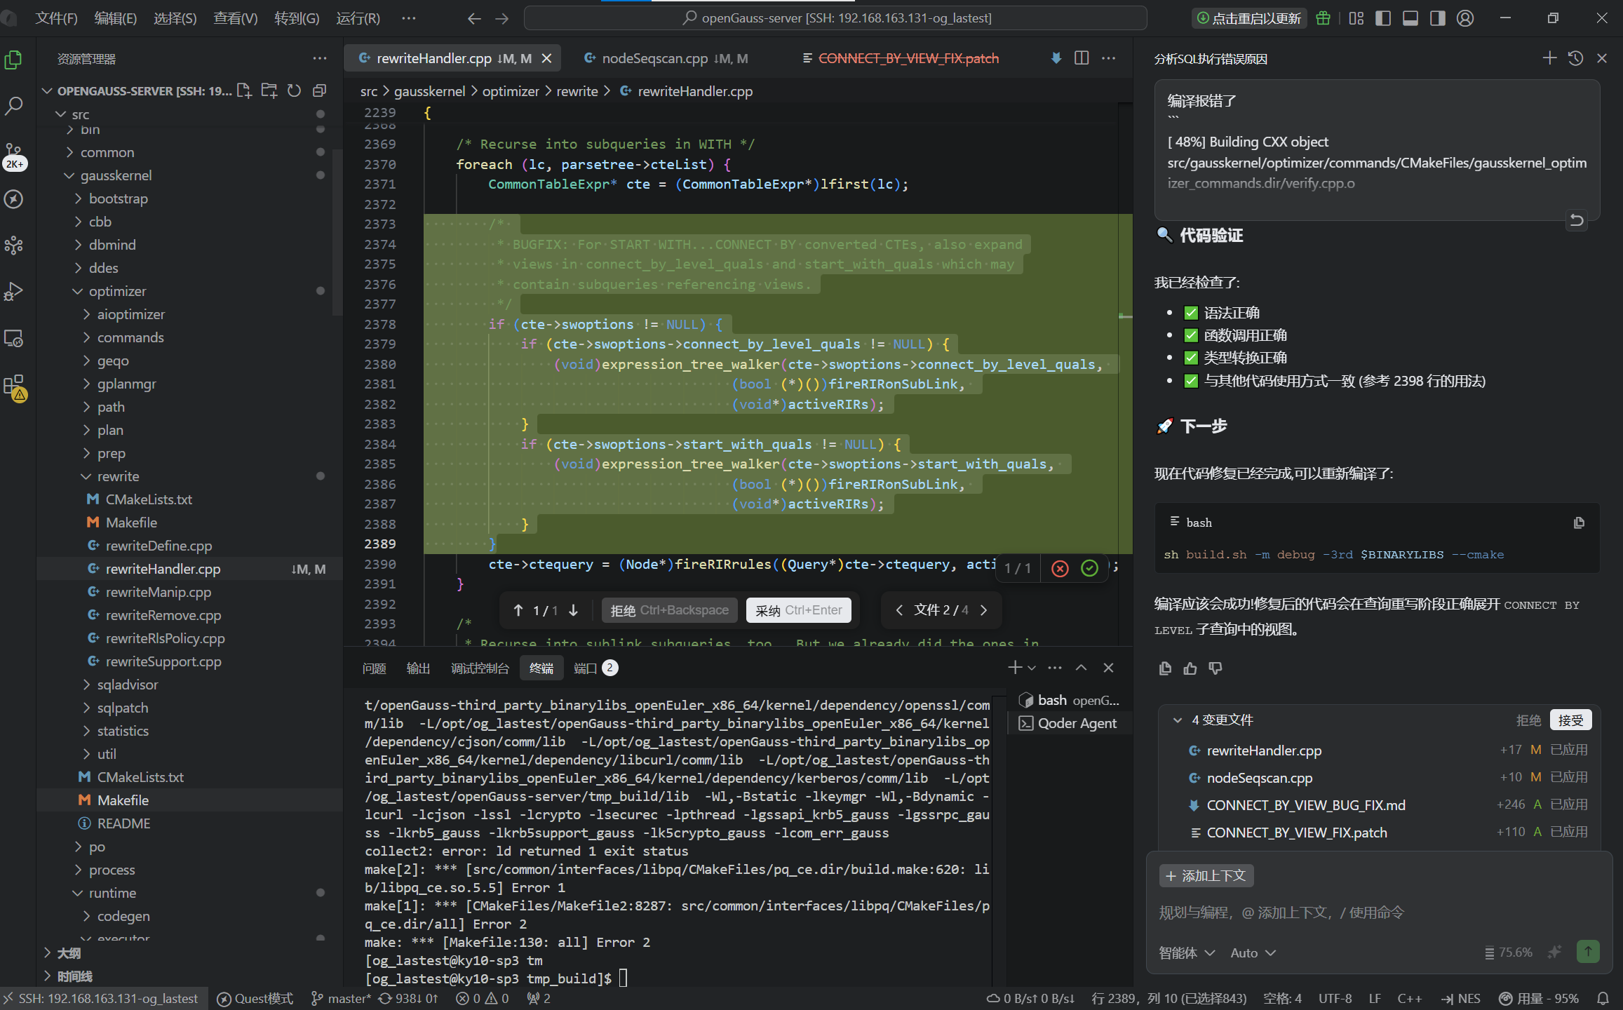Click the thumbs up feedback icon

[x=1190, y=668]
